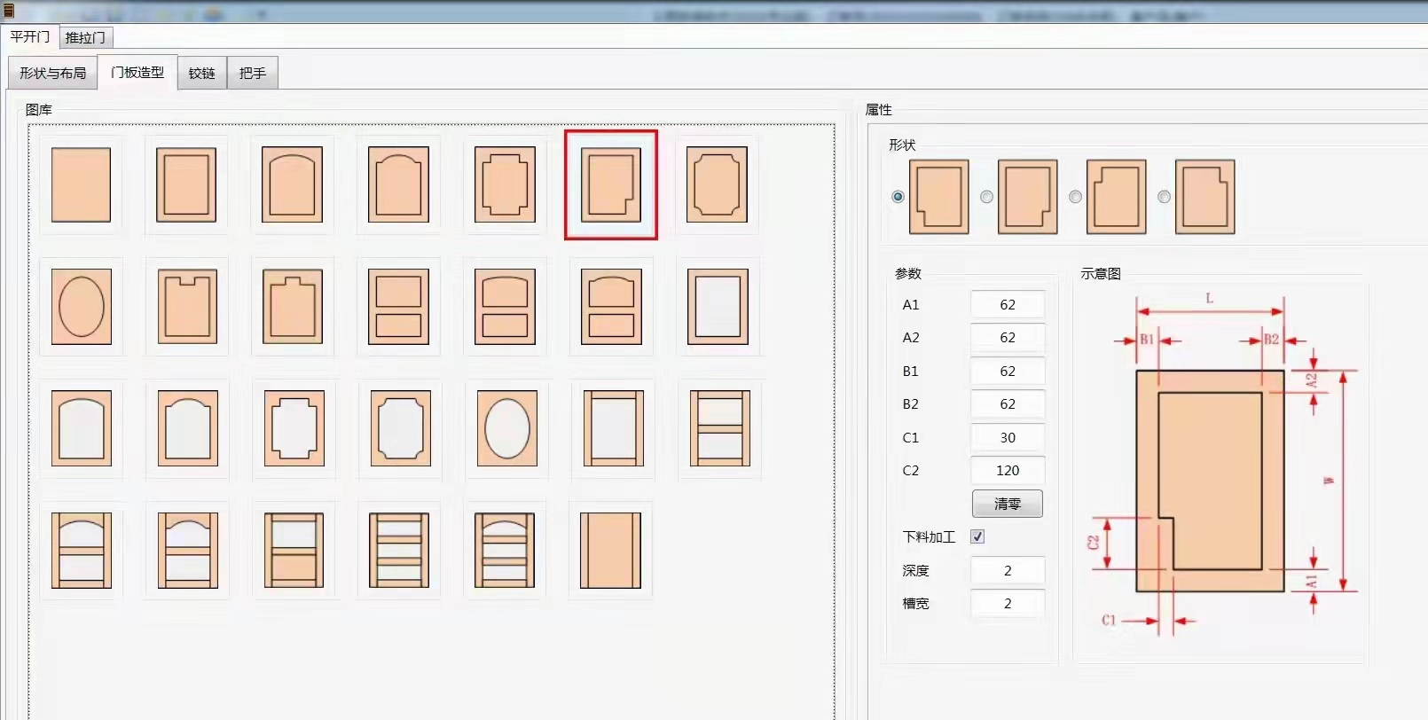The height and width of the screenshot is (720, 1428).
Task: Select the white oval glass door panel
Action: [506, 428]
